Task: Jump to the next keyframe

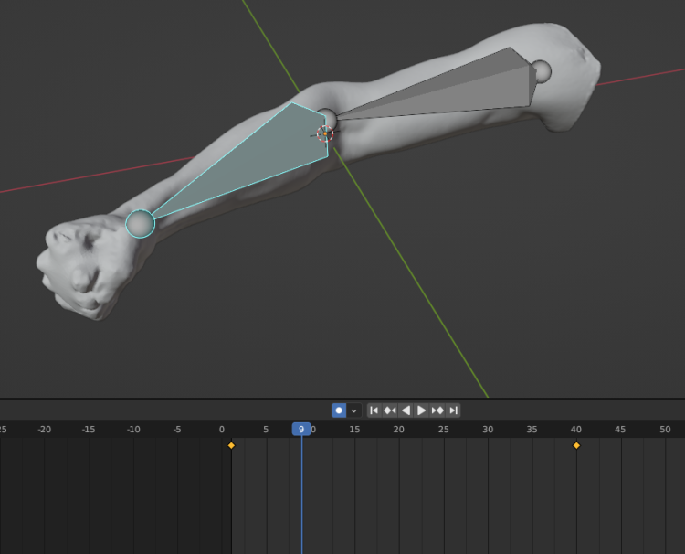Action: coord(437,410)
